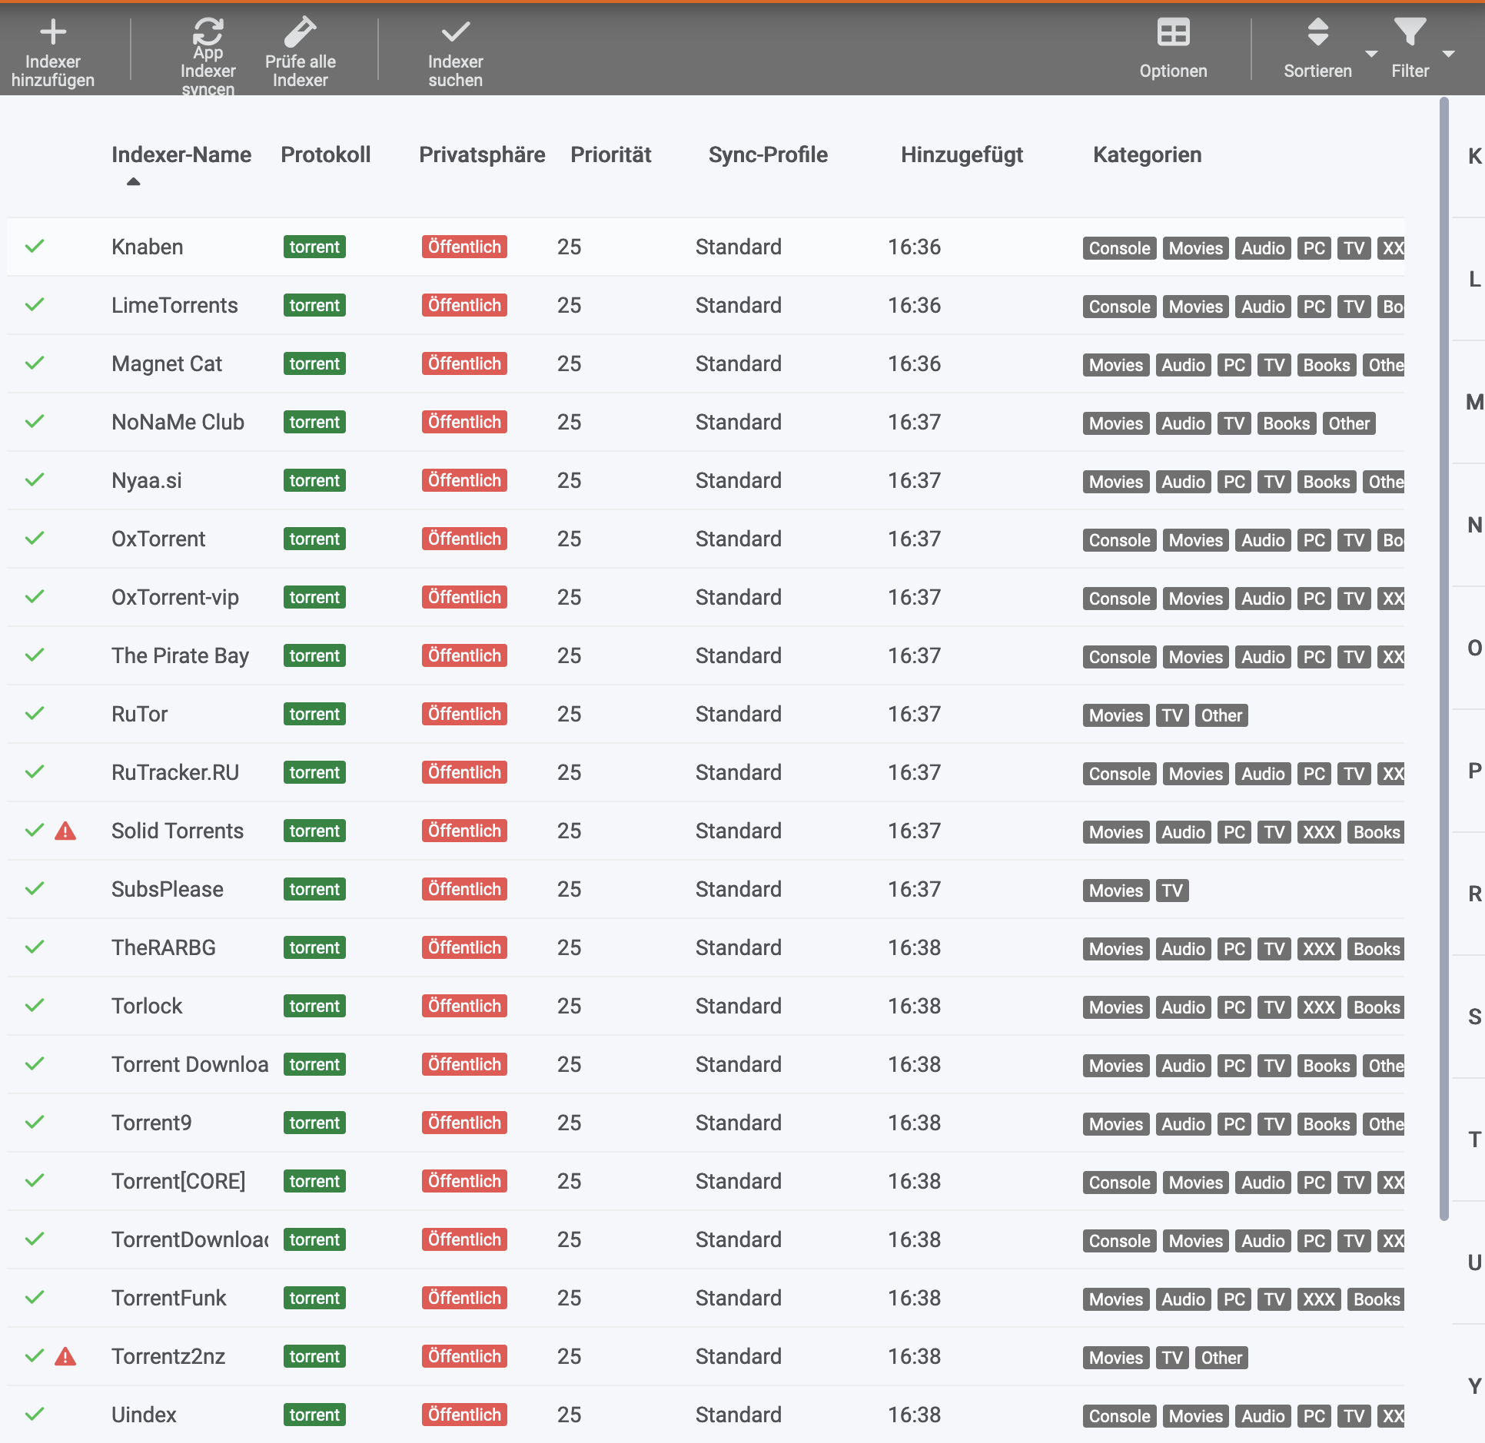Screen dimensions: 1485x1443
Task: Click XXX category tag in Torlock row
Action: pos(1319,1007)
